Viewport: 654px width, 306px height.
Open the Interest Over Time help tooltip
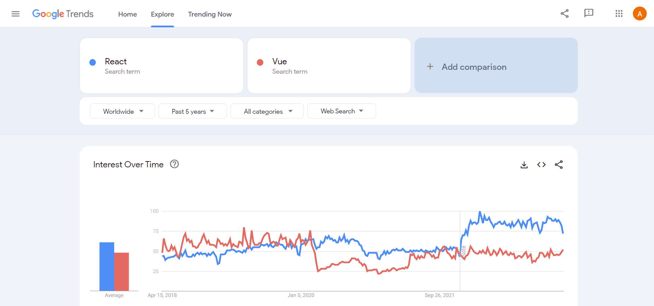click(174, 164)
